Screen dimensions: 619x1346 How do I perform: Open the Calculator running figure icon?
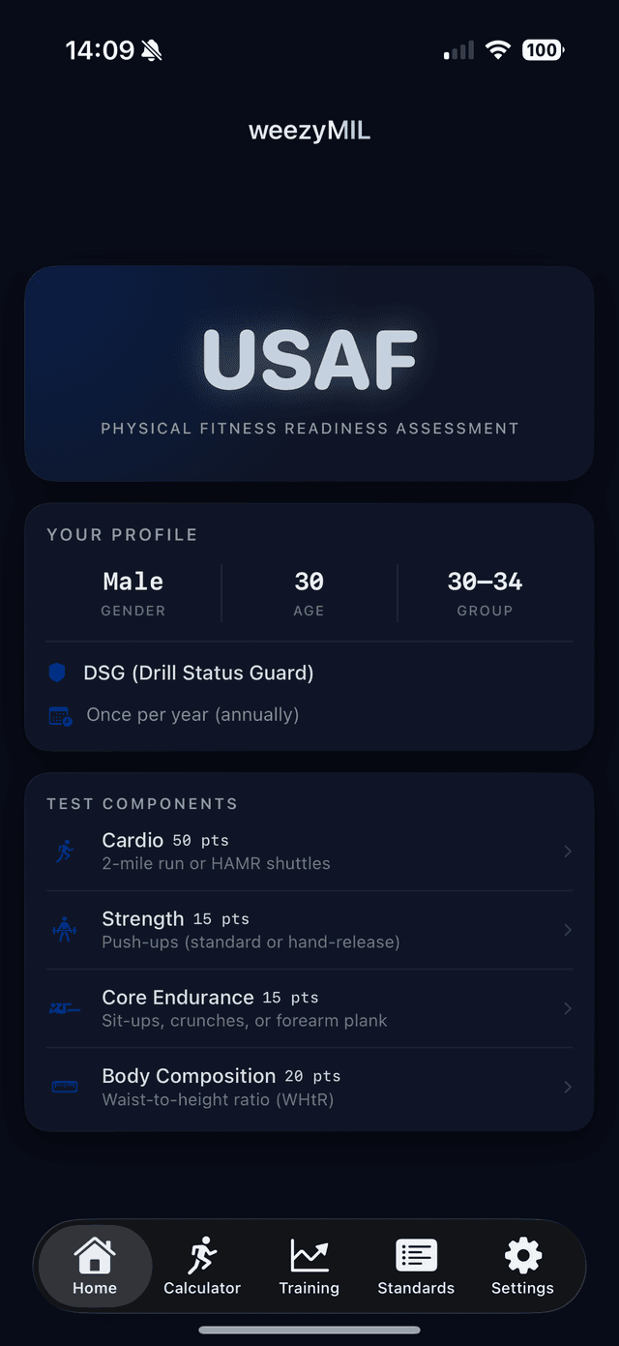click(x=202, y=1256)
